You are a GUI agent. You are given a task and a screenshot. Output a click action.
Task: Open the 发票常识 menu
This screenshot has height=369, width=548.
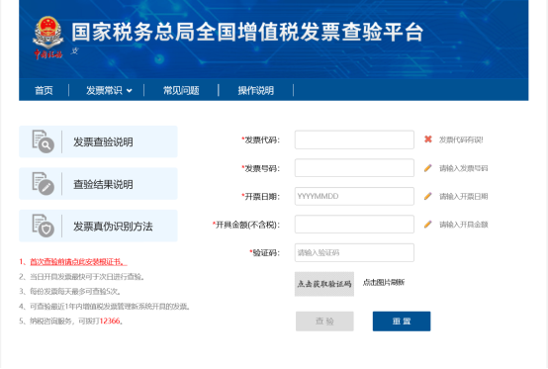tap(104, 90)
